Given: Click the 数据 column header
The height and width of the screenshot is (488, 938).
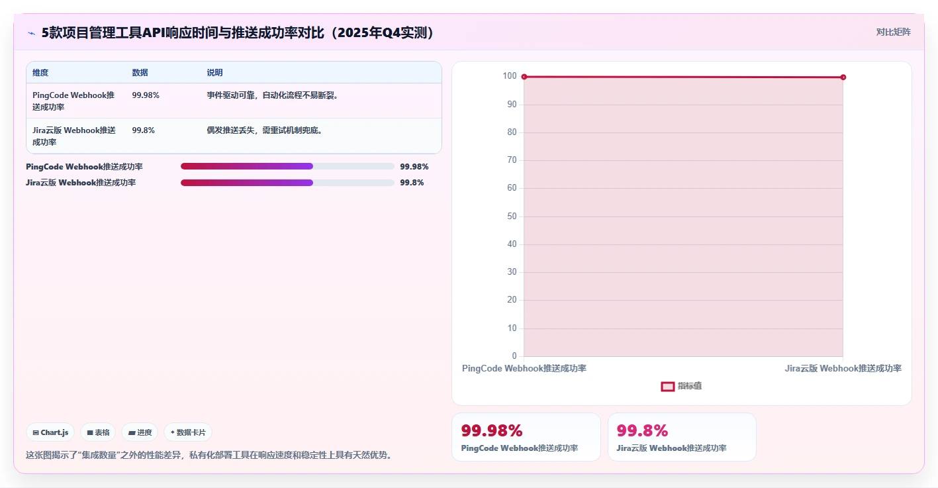Looking at the screenshot, I should pyautogui.click(x=140, y=73).
